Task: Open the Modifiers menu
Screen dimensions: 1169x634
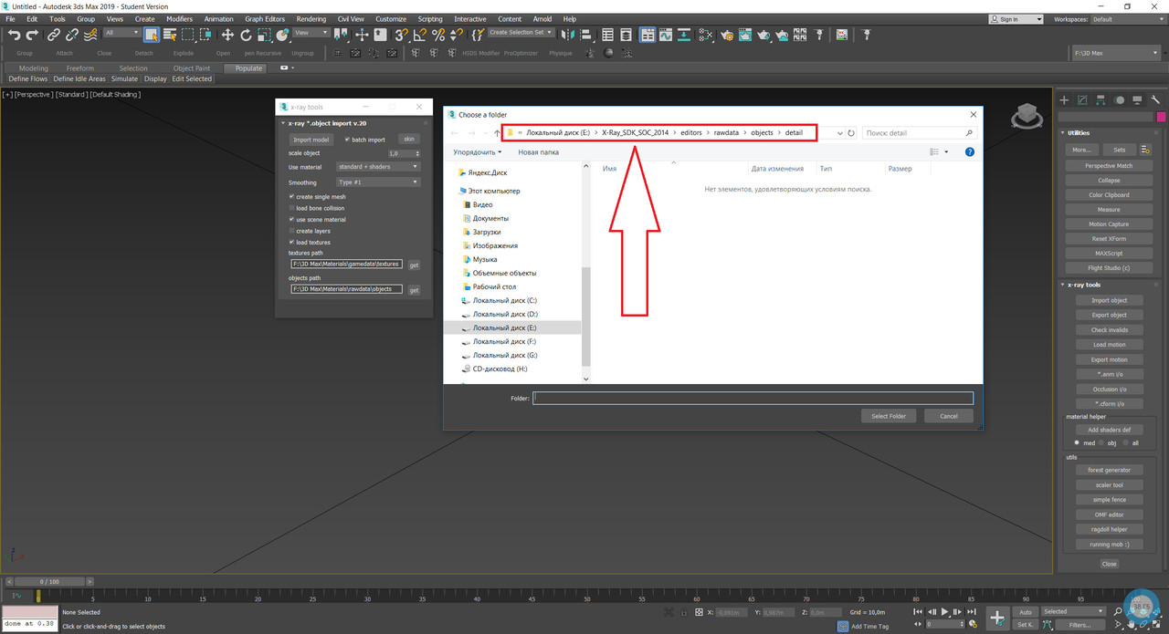Action: tap(179, 19)
